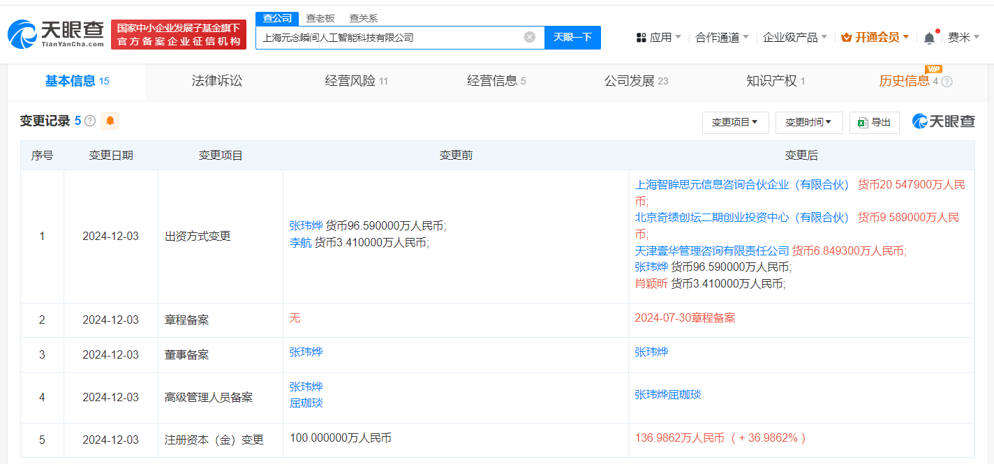Switch to 查老板 search tab
This screenshot has width=994, height=464.
point(320,18)
